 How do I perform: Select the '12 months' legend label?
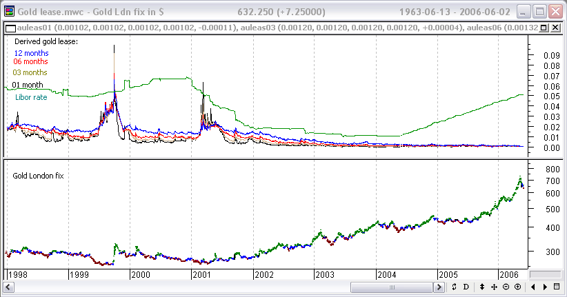point(30,52)
